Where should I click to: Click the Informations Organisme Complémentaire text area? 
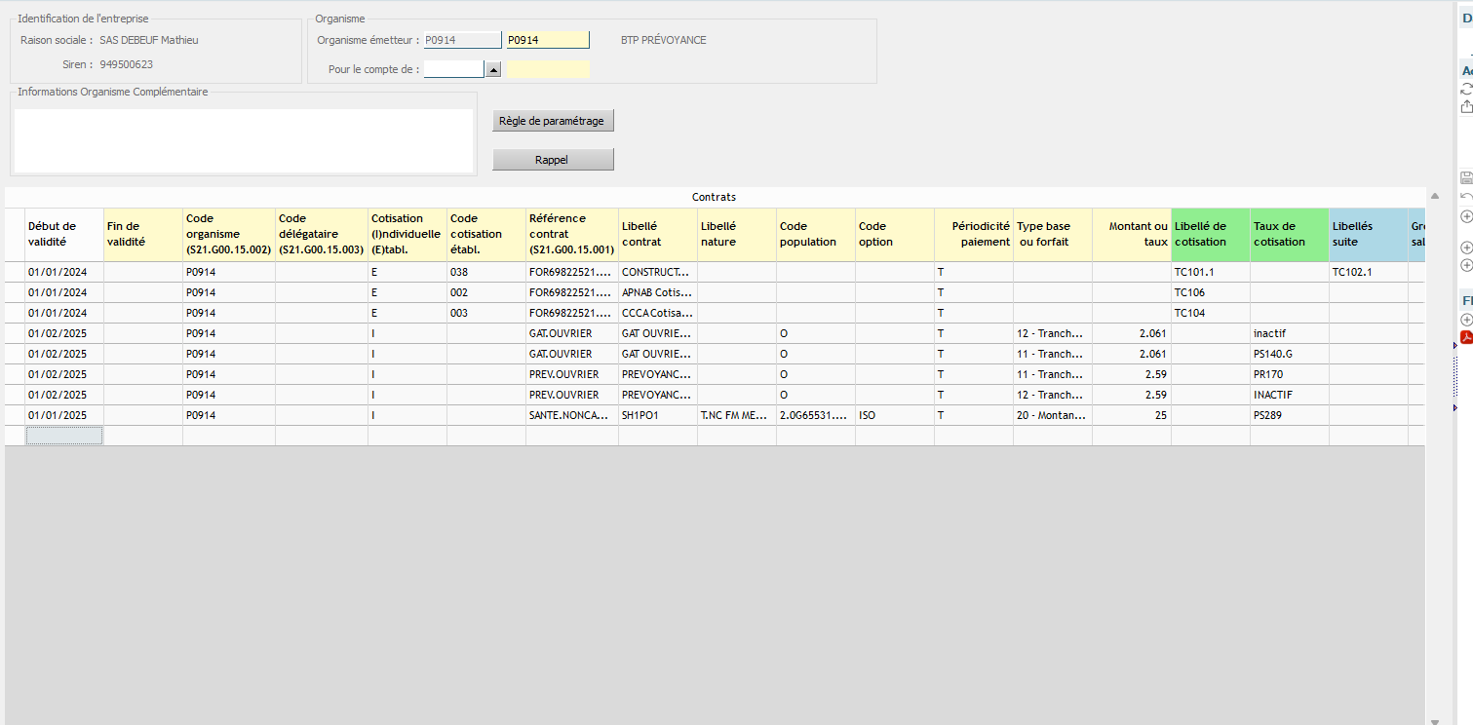(x=244, y=140)
